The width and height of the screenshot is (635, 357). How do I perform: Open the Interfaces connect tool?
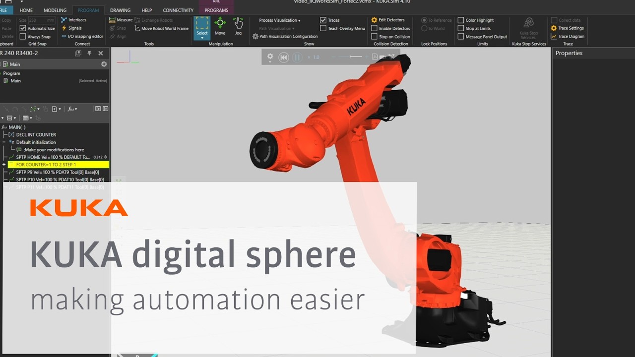[x=73, y=20]
